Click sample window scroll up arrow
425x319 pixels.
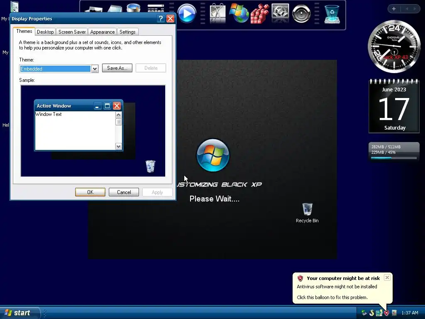(118, 115)
